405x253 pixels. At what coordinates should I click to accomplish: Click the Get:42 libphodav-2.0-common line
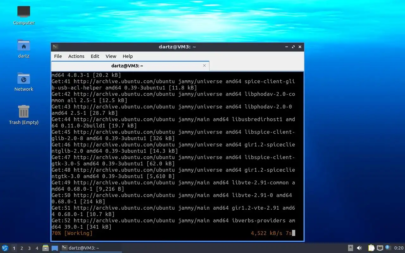click(173, 97)
